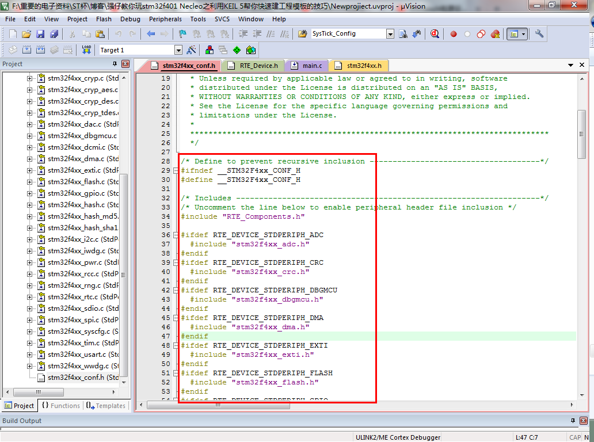Open the Peripherals menu
The image size is (594, 442).
[165, 19]
